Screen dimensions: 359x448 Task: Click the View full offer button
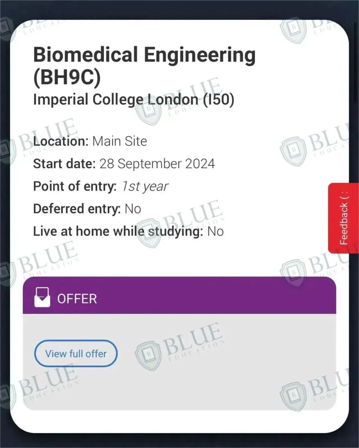76,353
